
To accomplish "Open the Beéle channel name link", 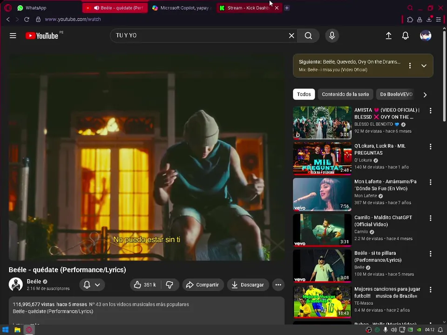I will (34, 281).
